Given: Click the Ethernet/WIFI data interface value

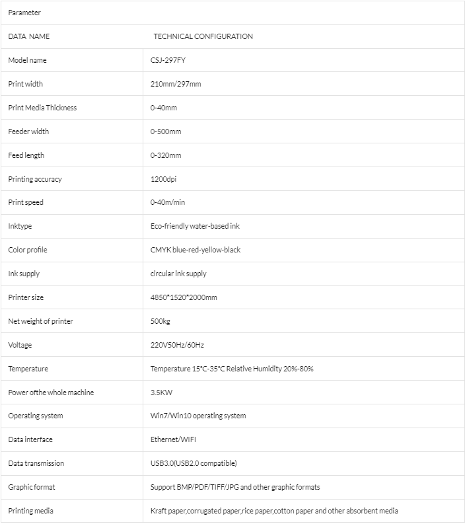Looking at the screenshot, I should 173,439.
